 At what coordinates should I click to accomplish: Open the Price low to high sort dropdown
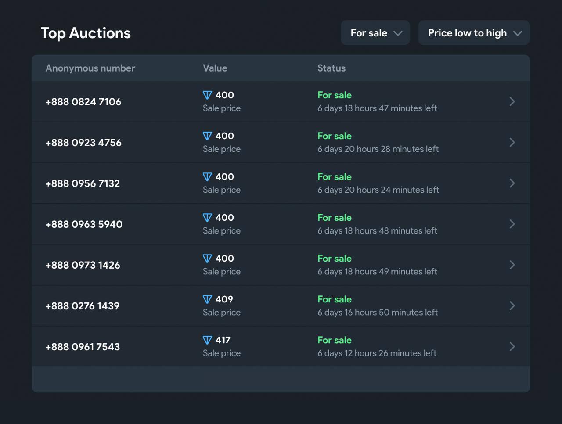474,32
